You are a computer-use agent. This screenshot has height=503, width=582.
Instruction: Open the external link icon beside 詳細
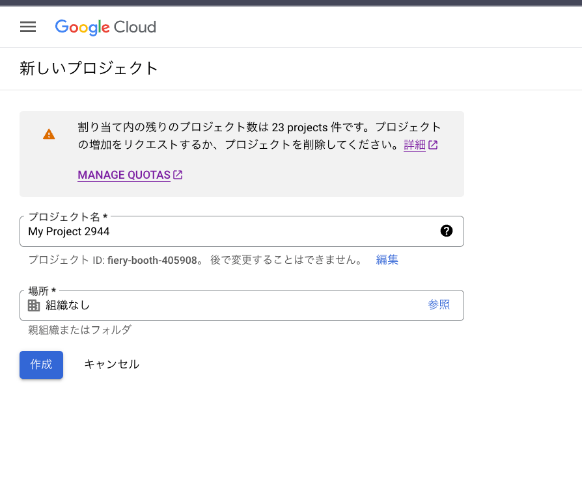[x=433, y=145]
